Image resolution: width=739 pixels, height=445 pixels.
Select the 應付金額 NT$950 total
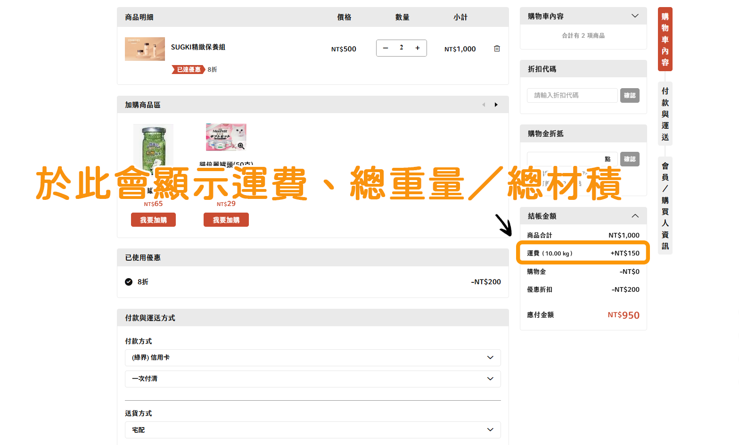click(x=624, y=315)
